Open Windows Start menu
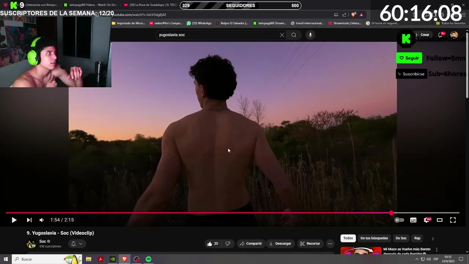469x264 pixels. (x=5, y=259)
